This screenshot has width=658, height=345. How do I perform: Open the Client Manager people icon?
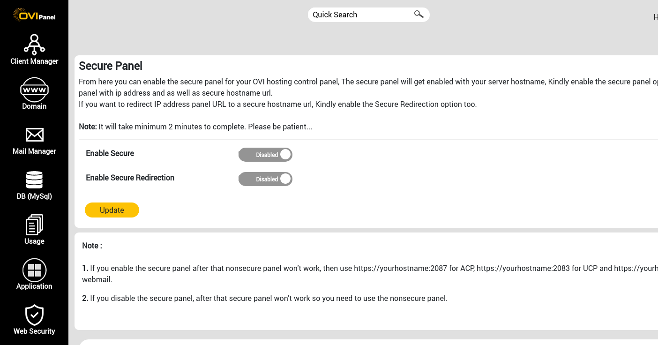(x=34, y=45)
